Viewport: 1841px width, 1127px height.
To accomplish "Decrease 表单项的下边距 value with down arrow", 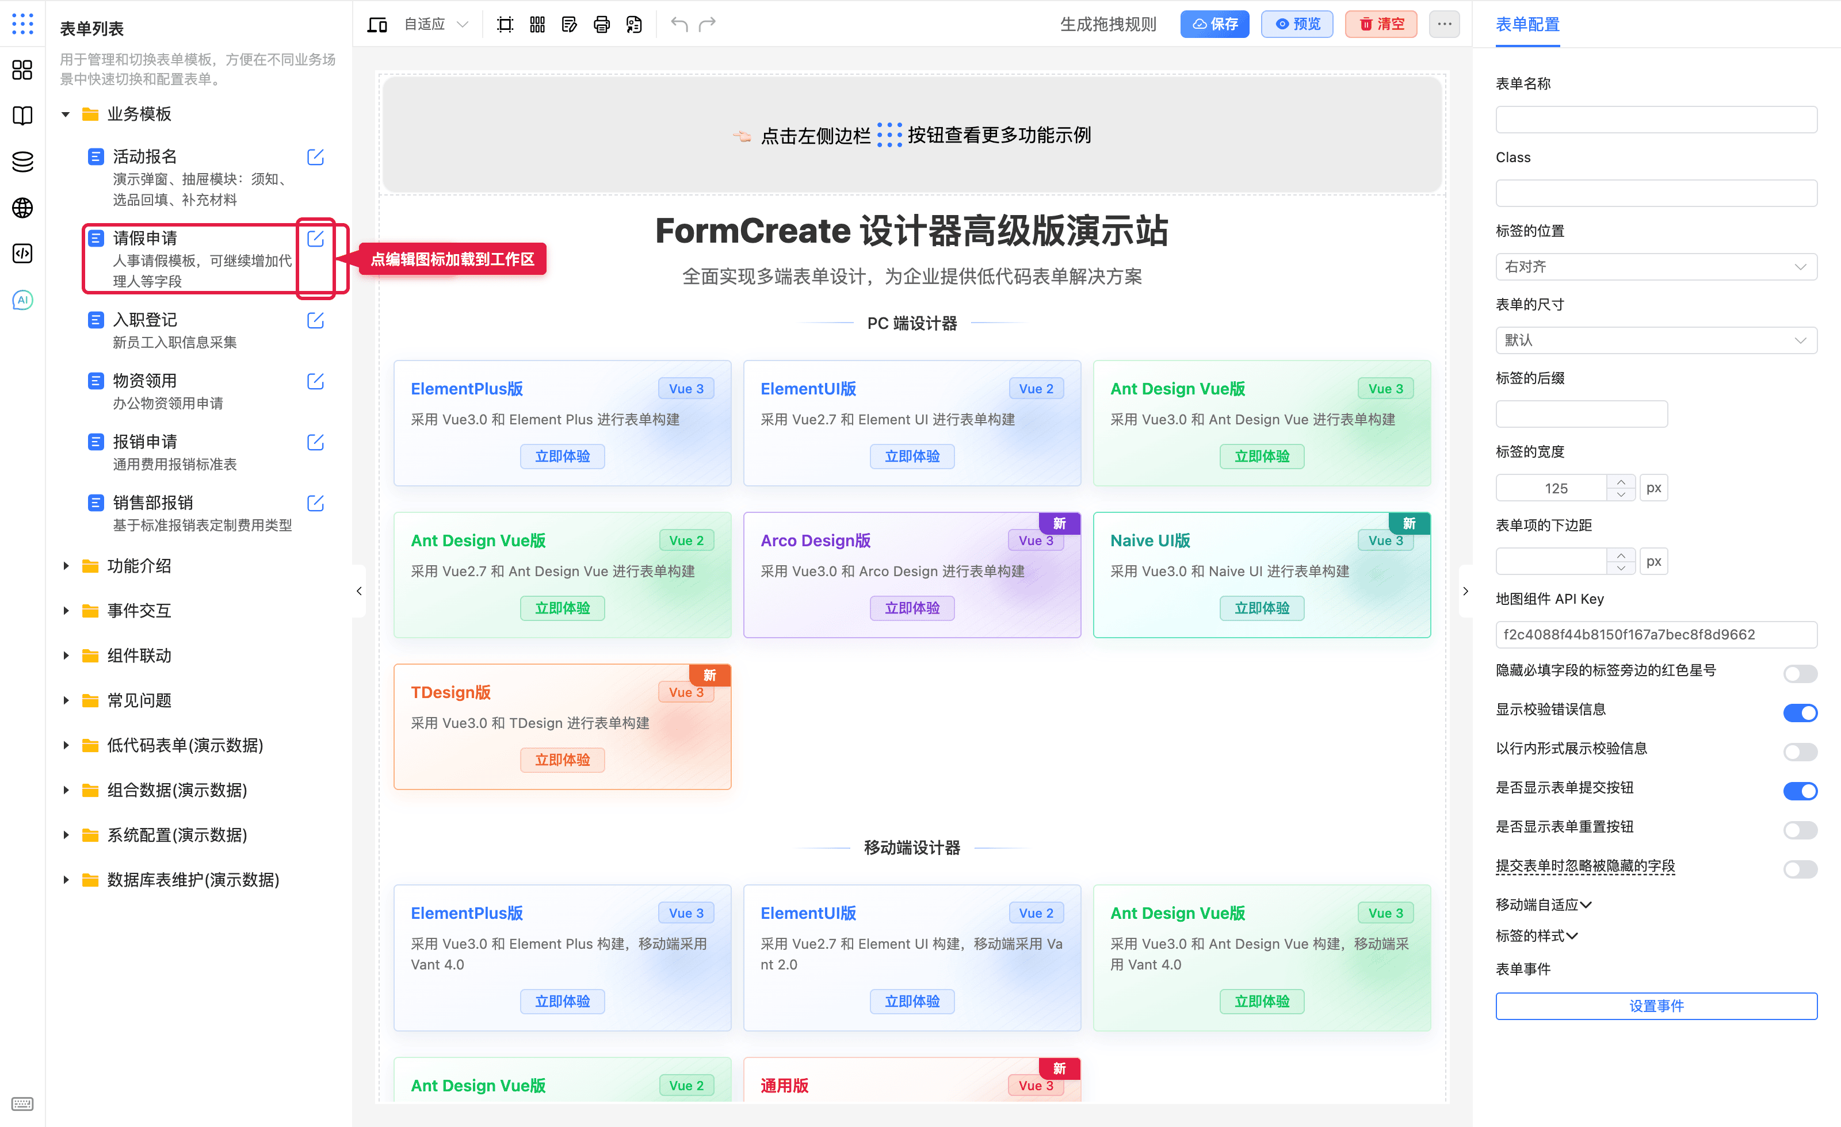I will pos(1620,568).
